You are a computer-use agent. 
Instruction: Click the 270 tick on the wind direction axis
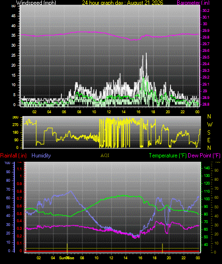[15, 125]
